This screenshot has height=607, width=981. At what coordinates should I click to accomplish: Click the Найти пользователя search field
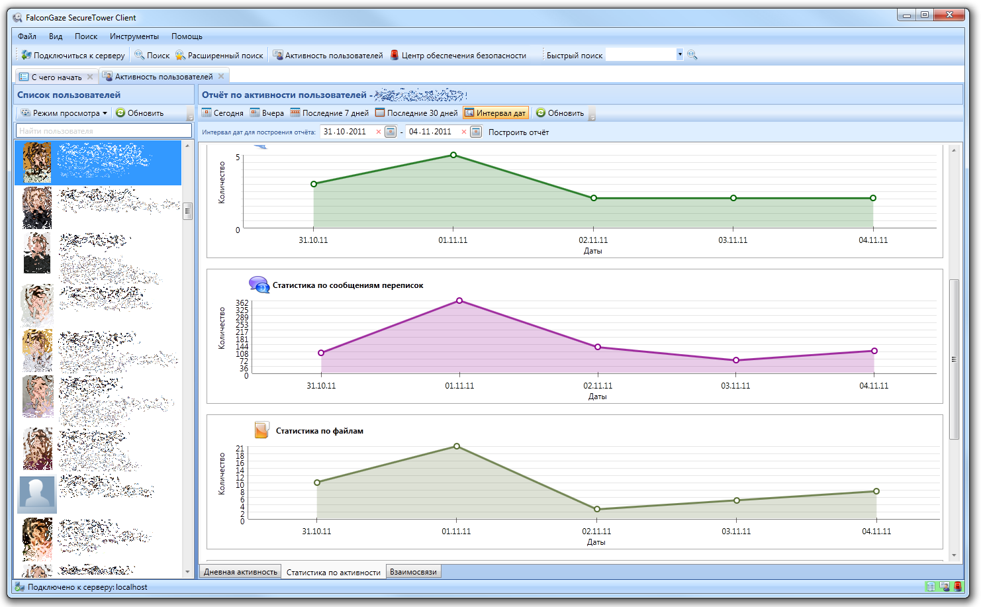pos(103,131)
